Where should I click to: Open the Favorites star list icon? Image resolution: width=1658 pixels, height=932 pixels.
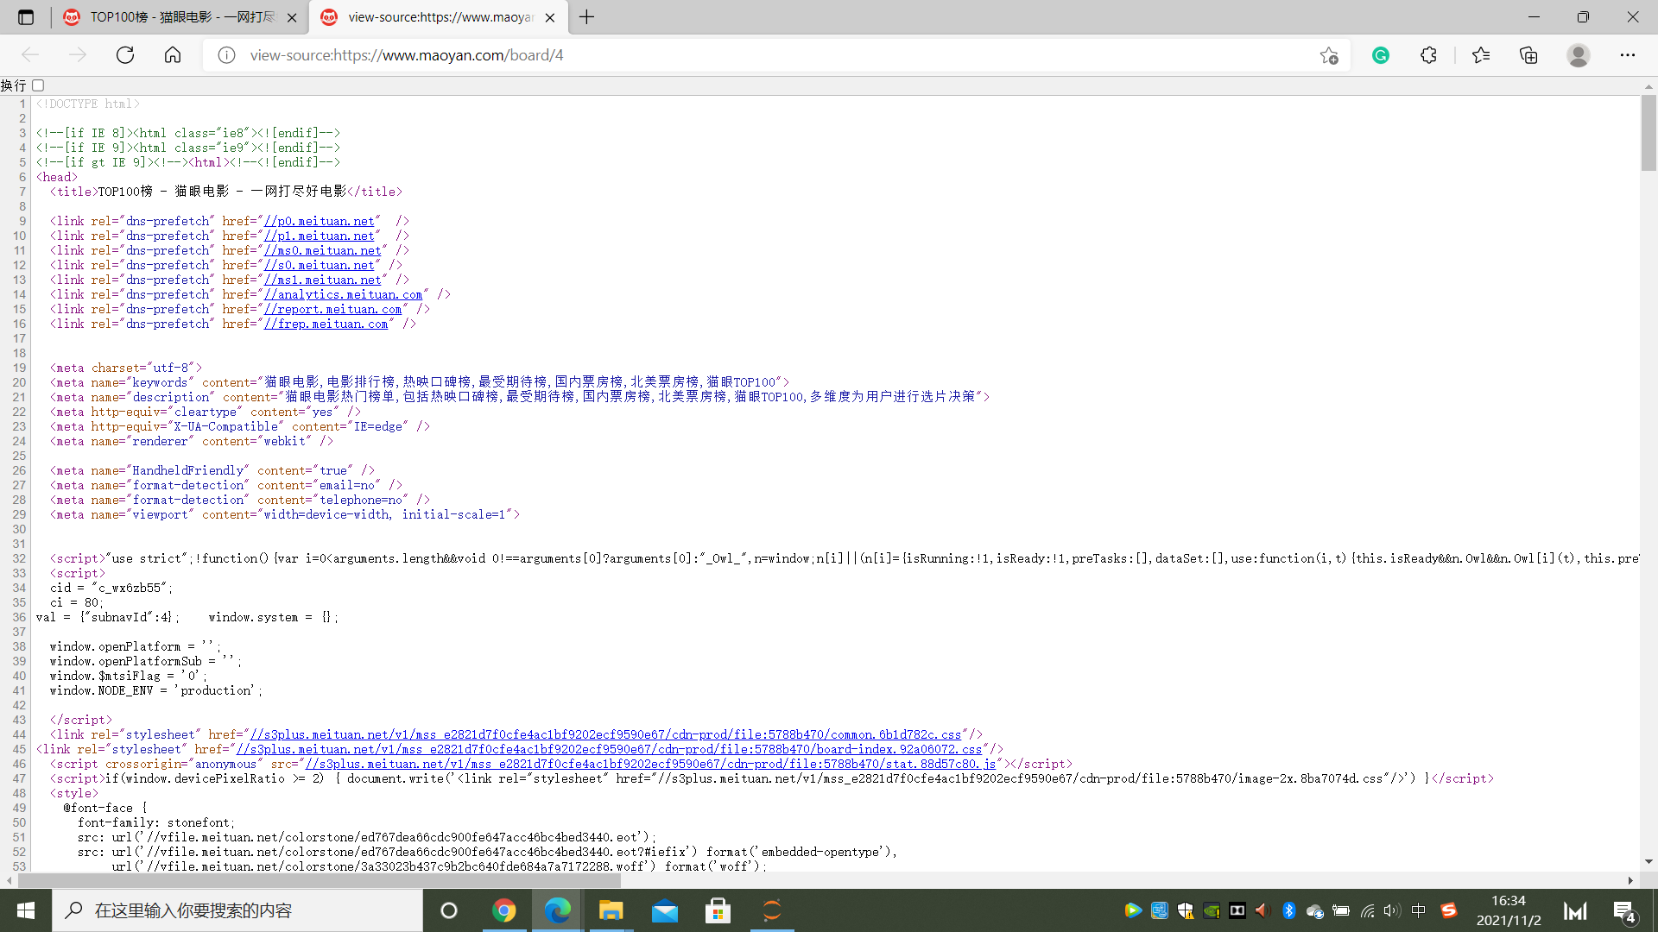pos(1481,55)
